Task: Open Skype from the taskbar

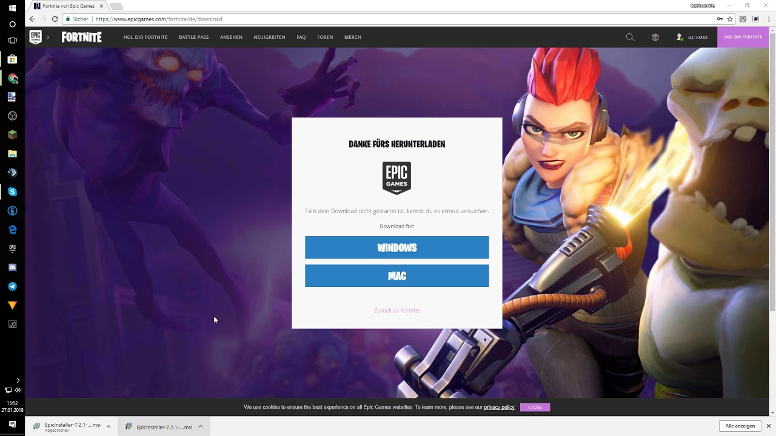Action: coord(12,191)
